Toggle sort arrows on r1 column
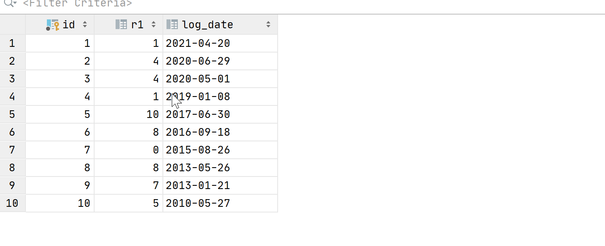605x246 pixels. click(154, 25)
